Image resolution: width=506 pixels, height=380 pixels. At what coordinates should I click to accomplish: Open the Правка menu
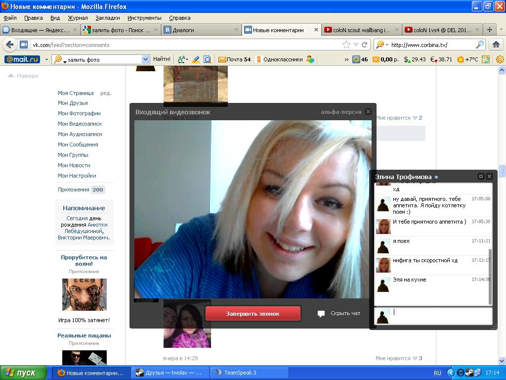[x=34, y=18]
